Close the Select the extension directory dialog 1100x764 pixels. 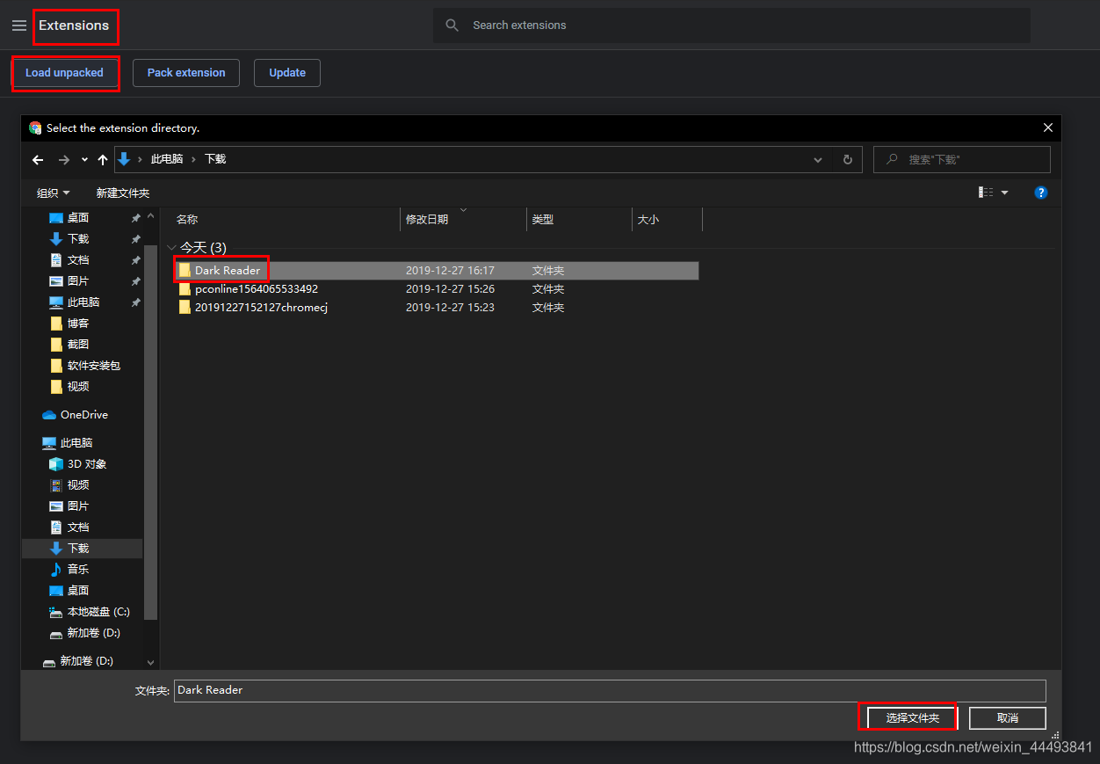point(1047,127)
